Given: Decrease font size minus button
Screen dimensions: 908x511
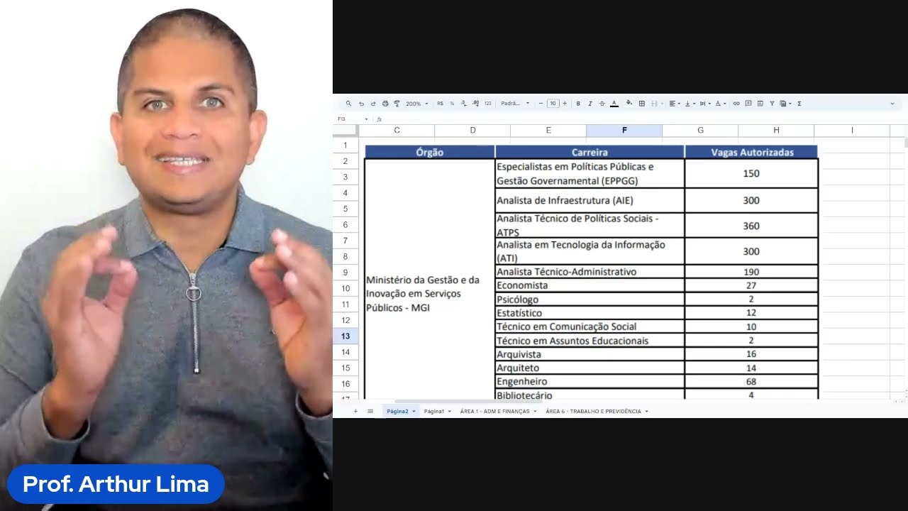Looking at the screenshot, I should [x=541, y=104].
